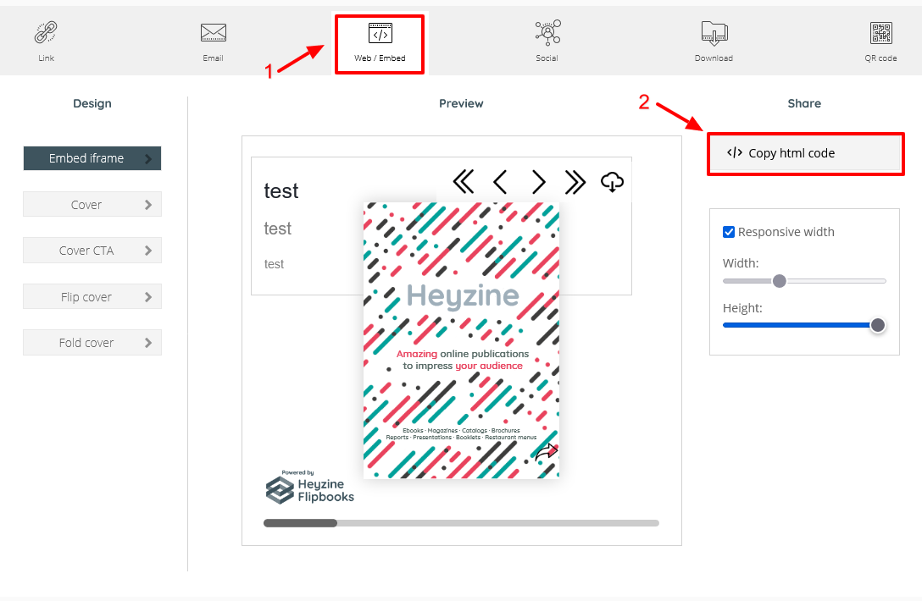Open the Social sharing icon
Screen dimensions: 922x601
point(547,34)
